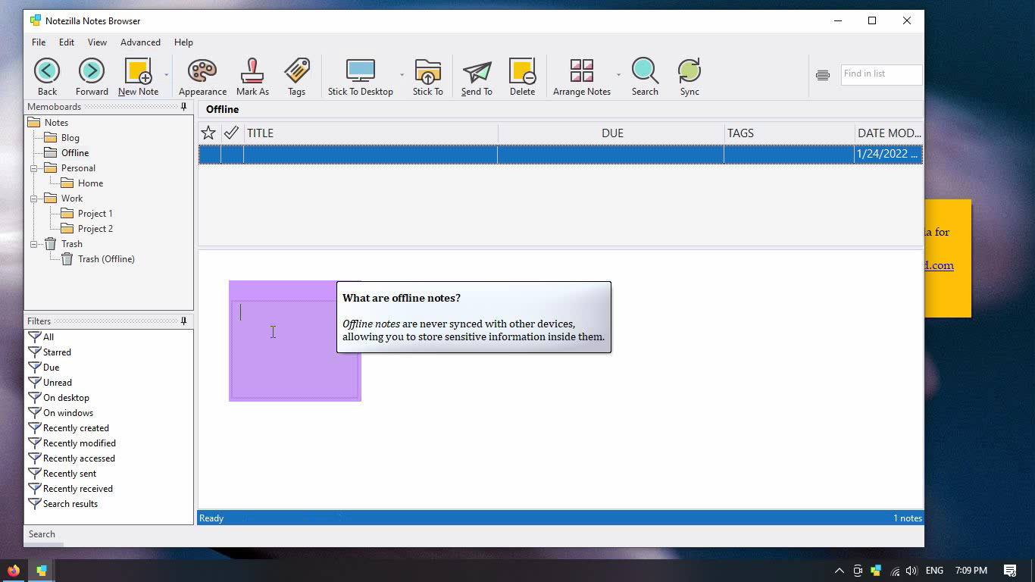The height and width of the screenshot is (582, 1035).
Task: Apply the All filter
Action: coord(48,337)
